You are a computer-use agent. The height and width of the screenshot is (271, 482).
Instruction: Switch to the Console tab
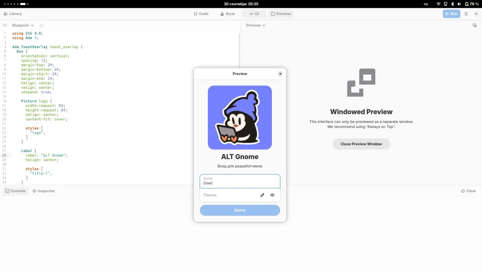(15, 191)
